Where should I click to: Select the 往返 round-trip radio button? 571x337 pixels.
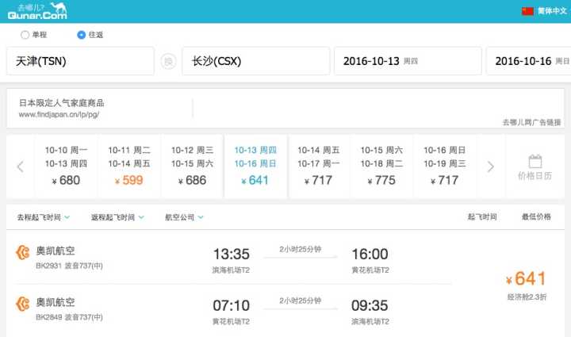coord(82,35)
